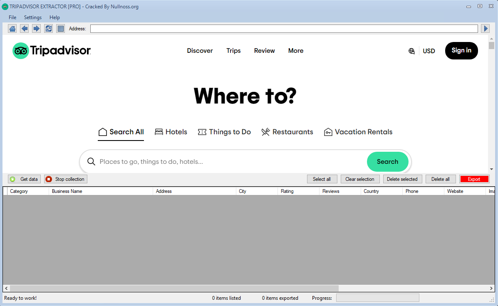
Task: Click browser vertical scrollbar up arrow
Action: [x=491, y=38]
